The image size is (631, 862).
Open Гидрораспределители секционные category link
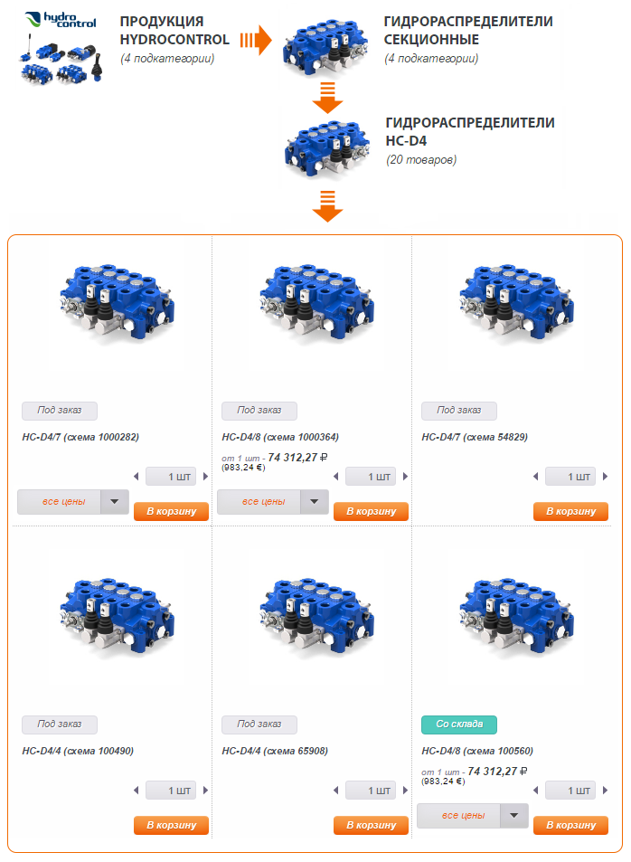(468, 30)
